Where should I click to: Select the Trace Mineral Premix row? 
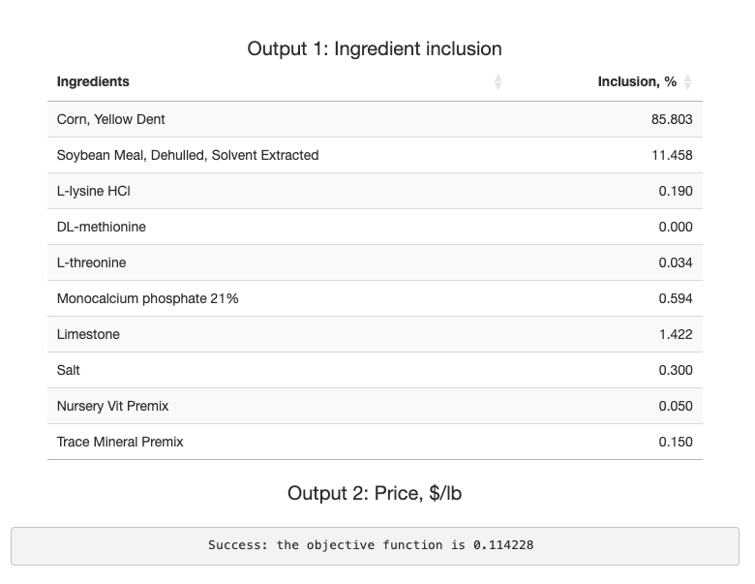(x=376, y=442)
